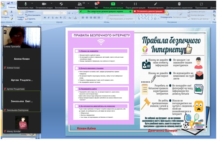Switch to the Структура pane tab
This screenshot has height=141, width=220.
pyautogui.click(x=16, y=26)
